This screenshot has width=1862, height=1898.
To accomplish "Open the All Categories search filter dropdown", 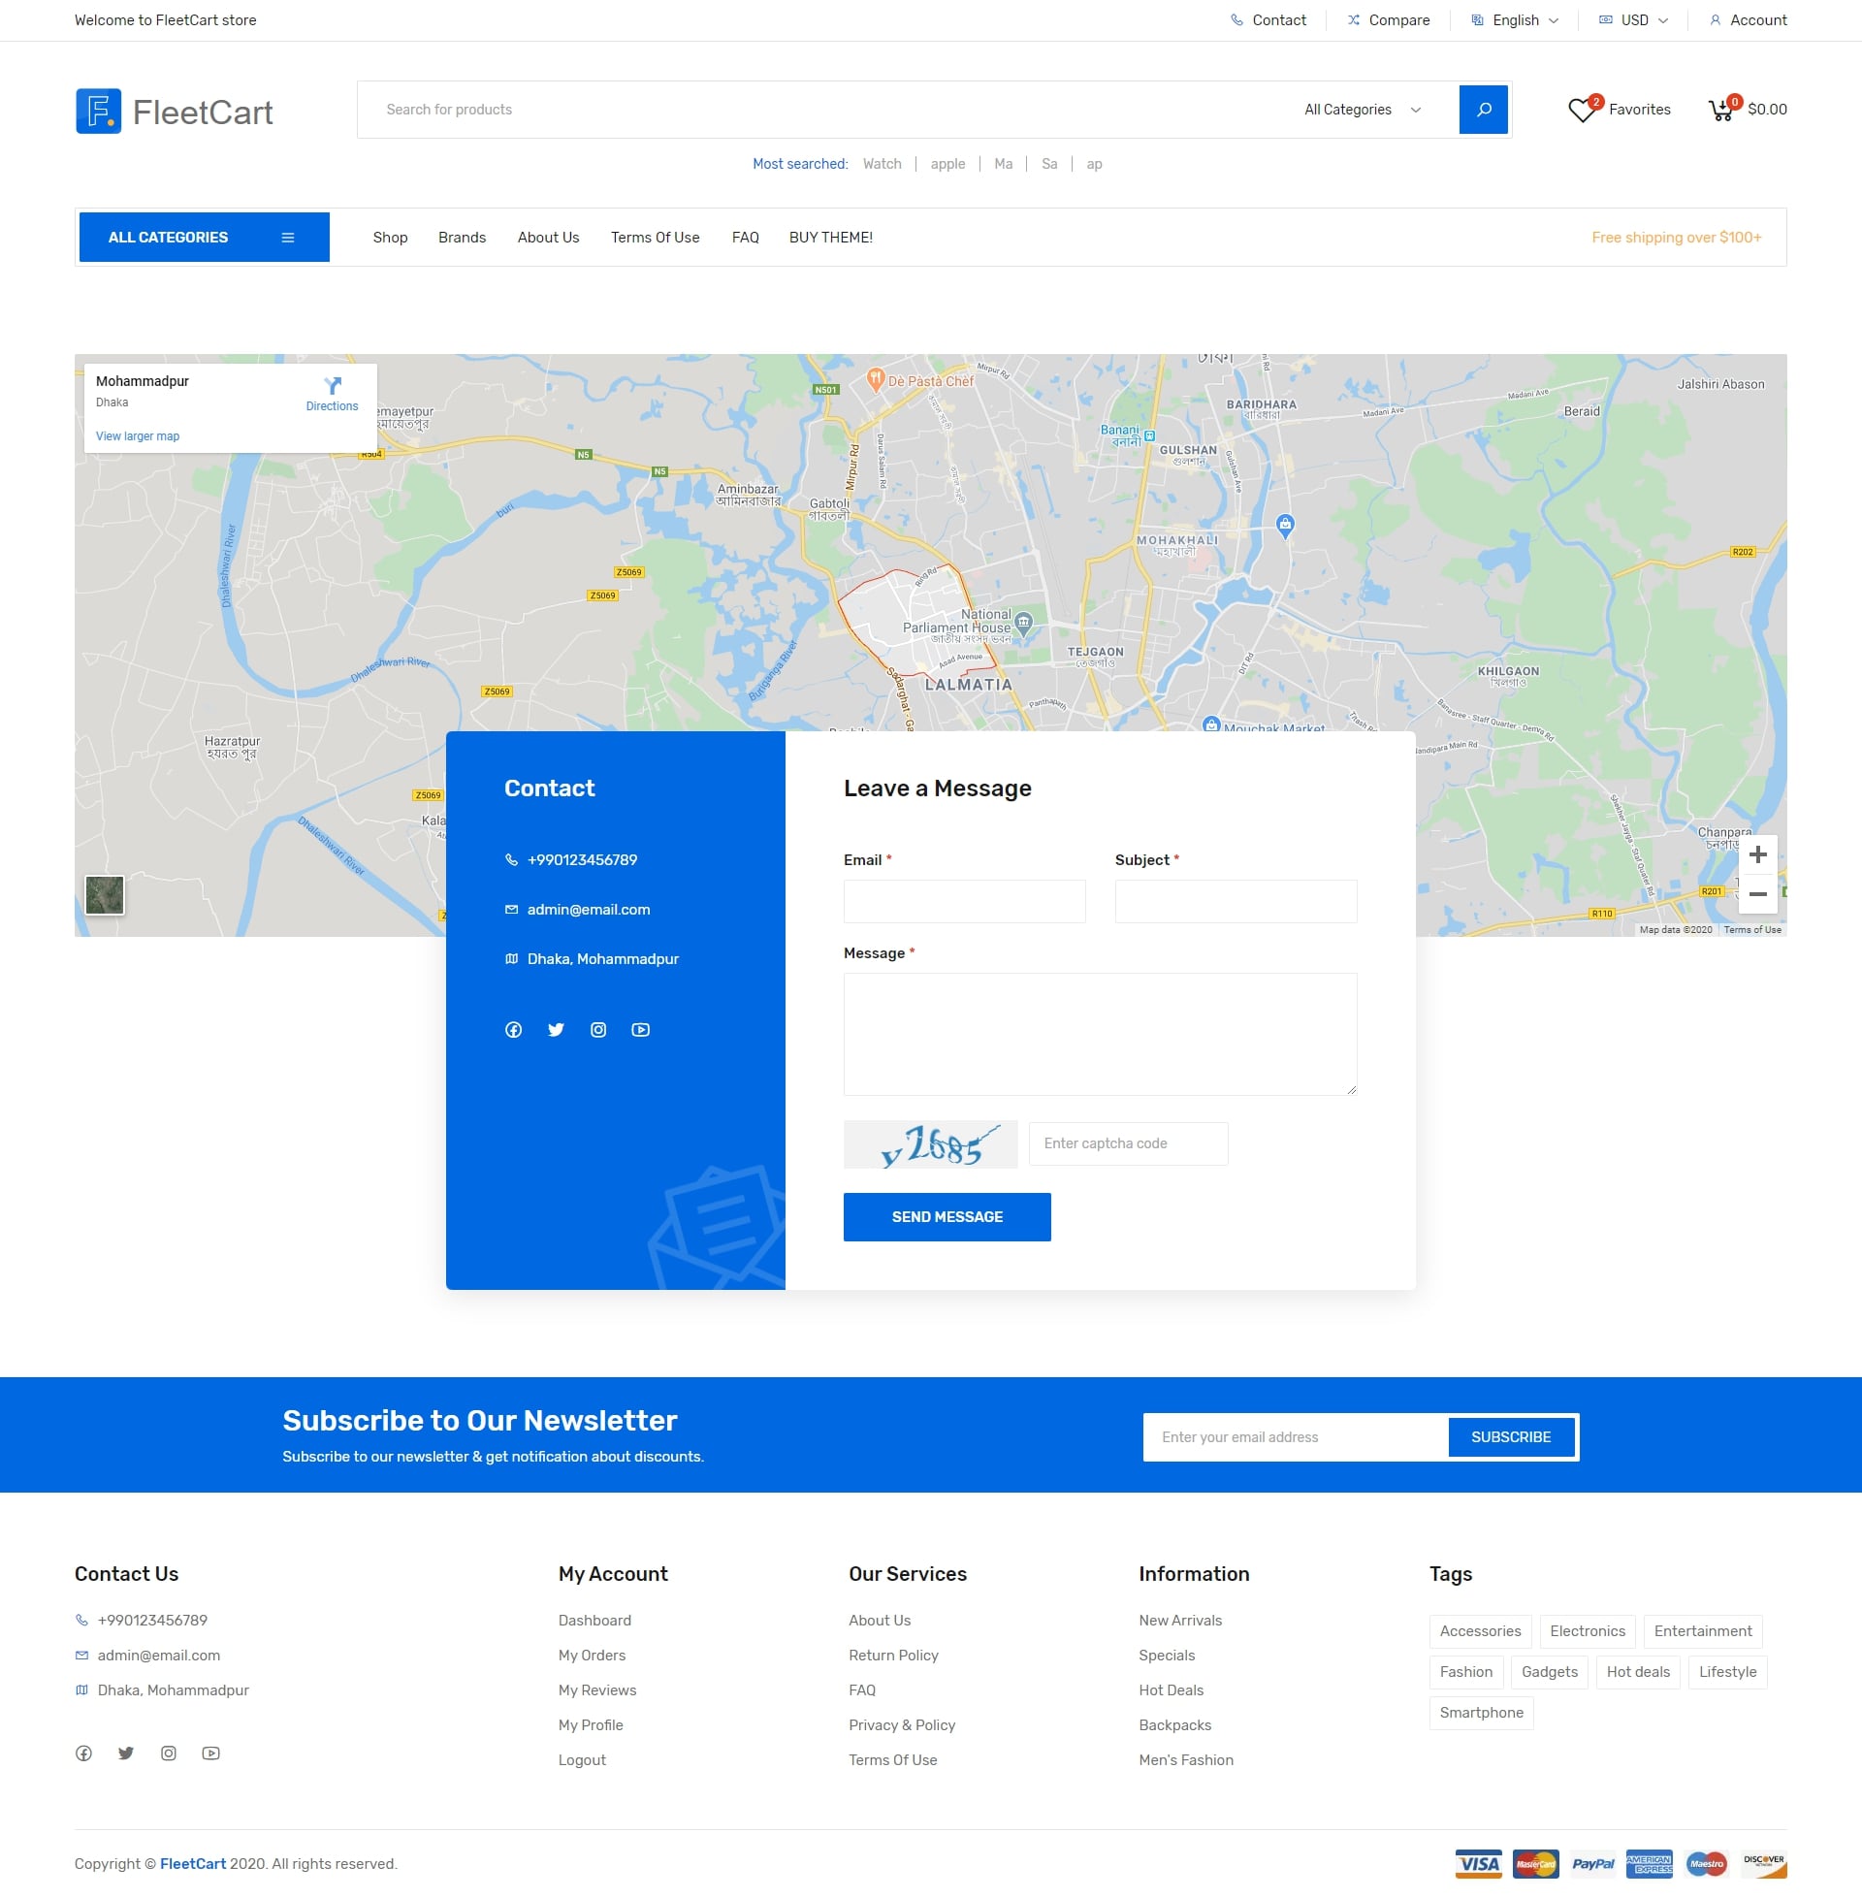I will pyautogui.click(x=1362, y=109).
